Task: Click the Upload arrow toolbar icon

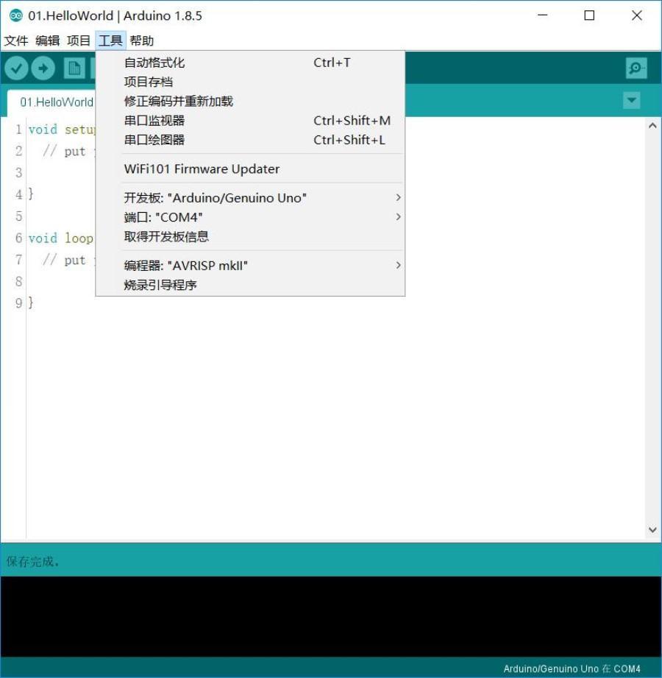Action: coord(43,68)
